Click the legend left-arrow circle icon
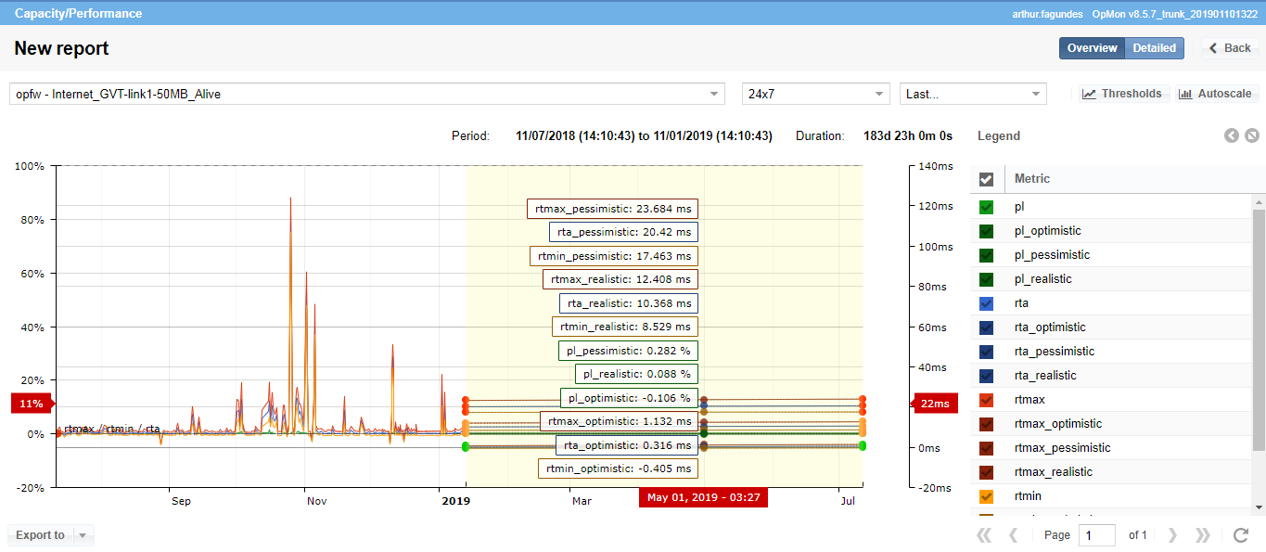The image size is (1266, 552). click(x=1232, y=135)
